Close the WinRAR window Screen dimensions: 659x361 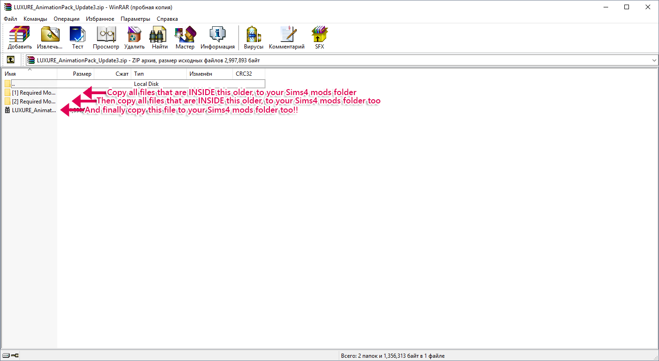click(x=648, y=7)
